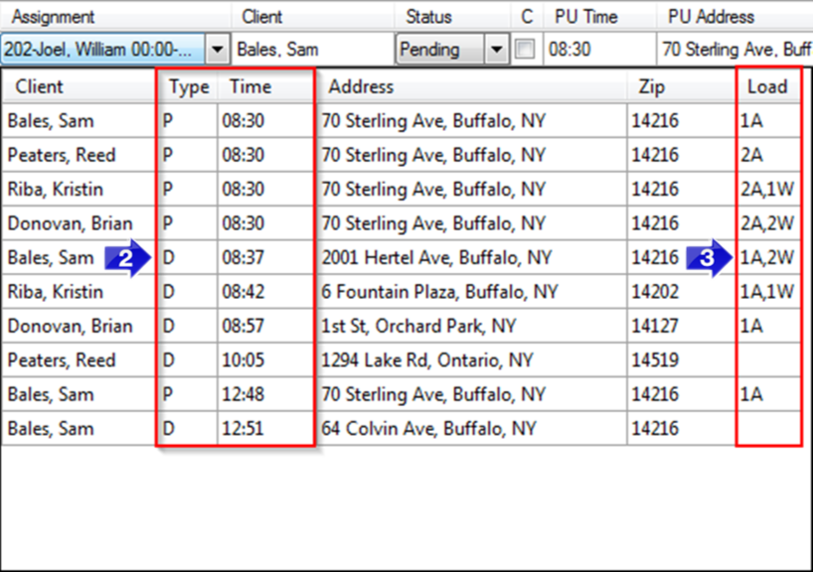The width and height of the screenshot is (813, 572).
Task: Click the 10:05 time cell
Action: tap(244, 360)
